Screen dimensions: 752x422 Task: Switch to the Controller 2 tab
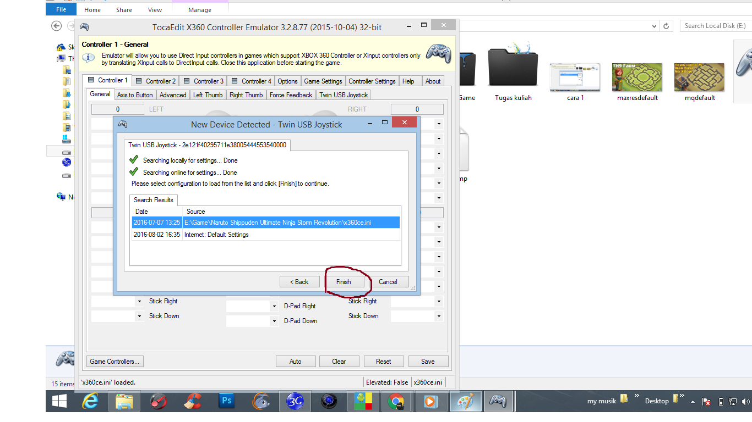156,81
